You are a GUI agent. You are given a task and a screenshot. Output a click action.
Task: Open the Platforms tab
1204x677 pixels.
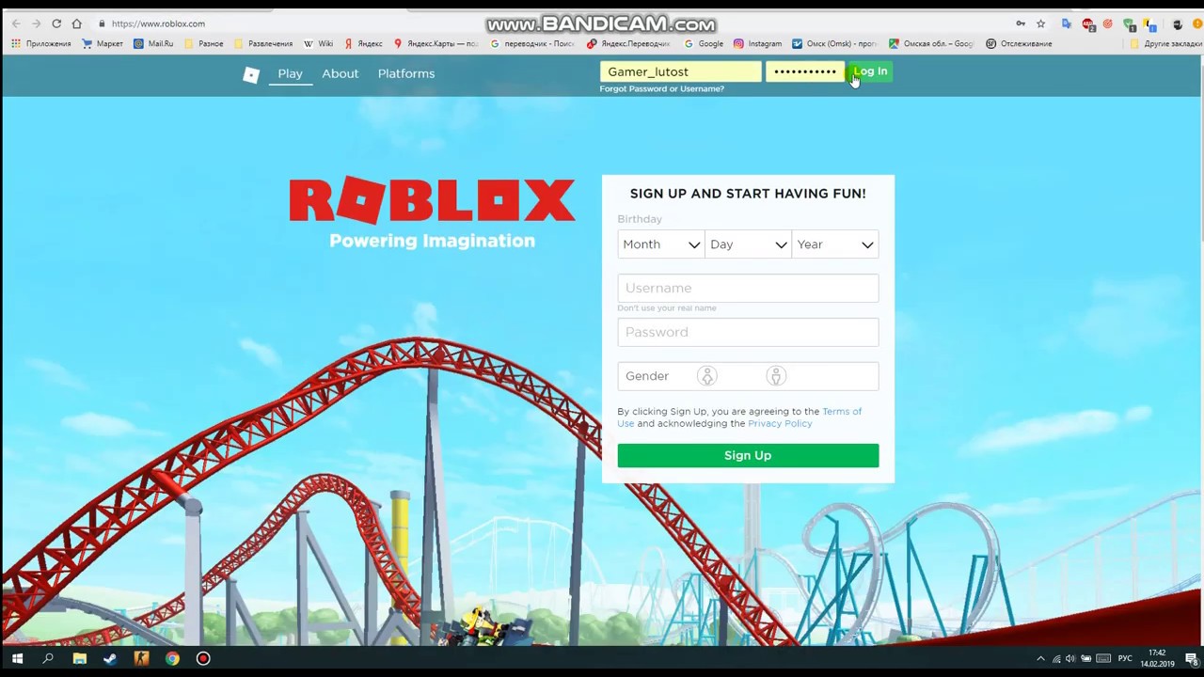[406, 73]
